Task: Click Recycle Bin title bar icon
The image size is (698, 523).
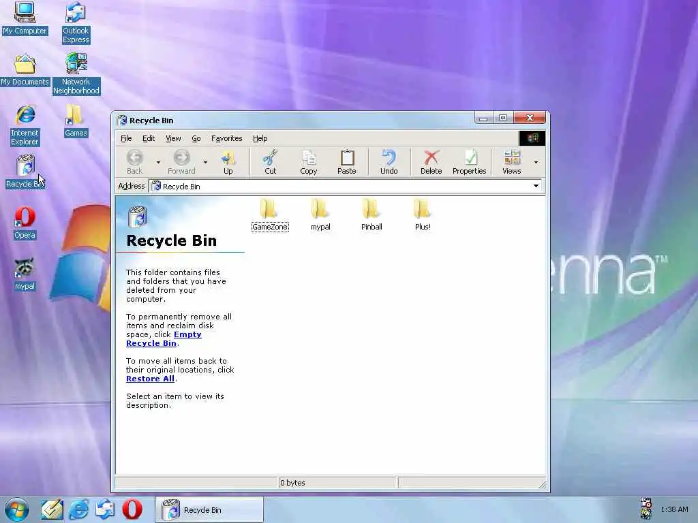Action: coord(121,120)
